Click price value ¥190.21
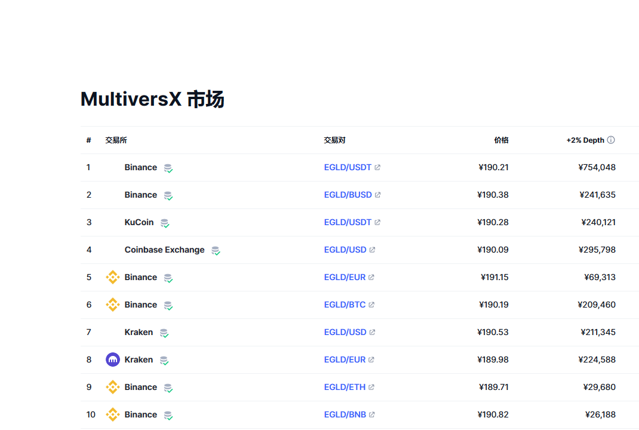Viewport: 639px width, 430px height. [x=493, y=167]
